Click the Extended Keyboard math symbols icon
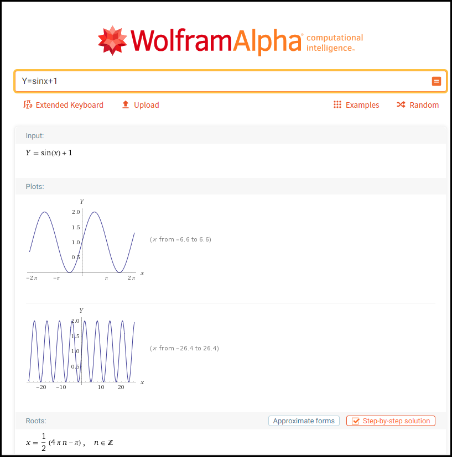The width and height of the screenshot is (452, 457). 28,104
